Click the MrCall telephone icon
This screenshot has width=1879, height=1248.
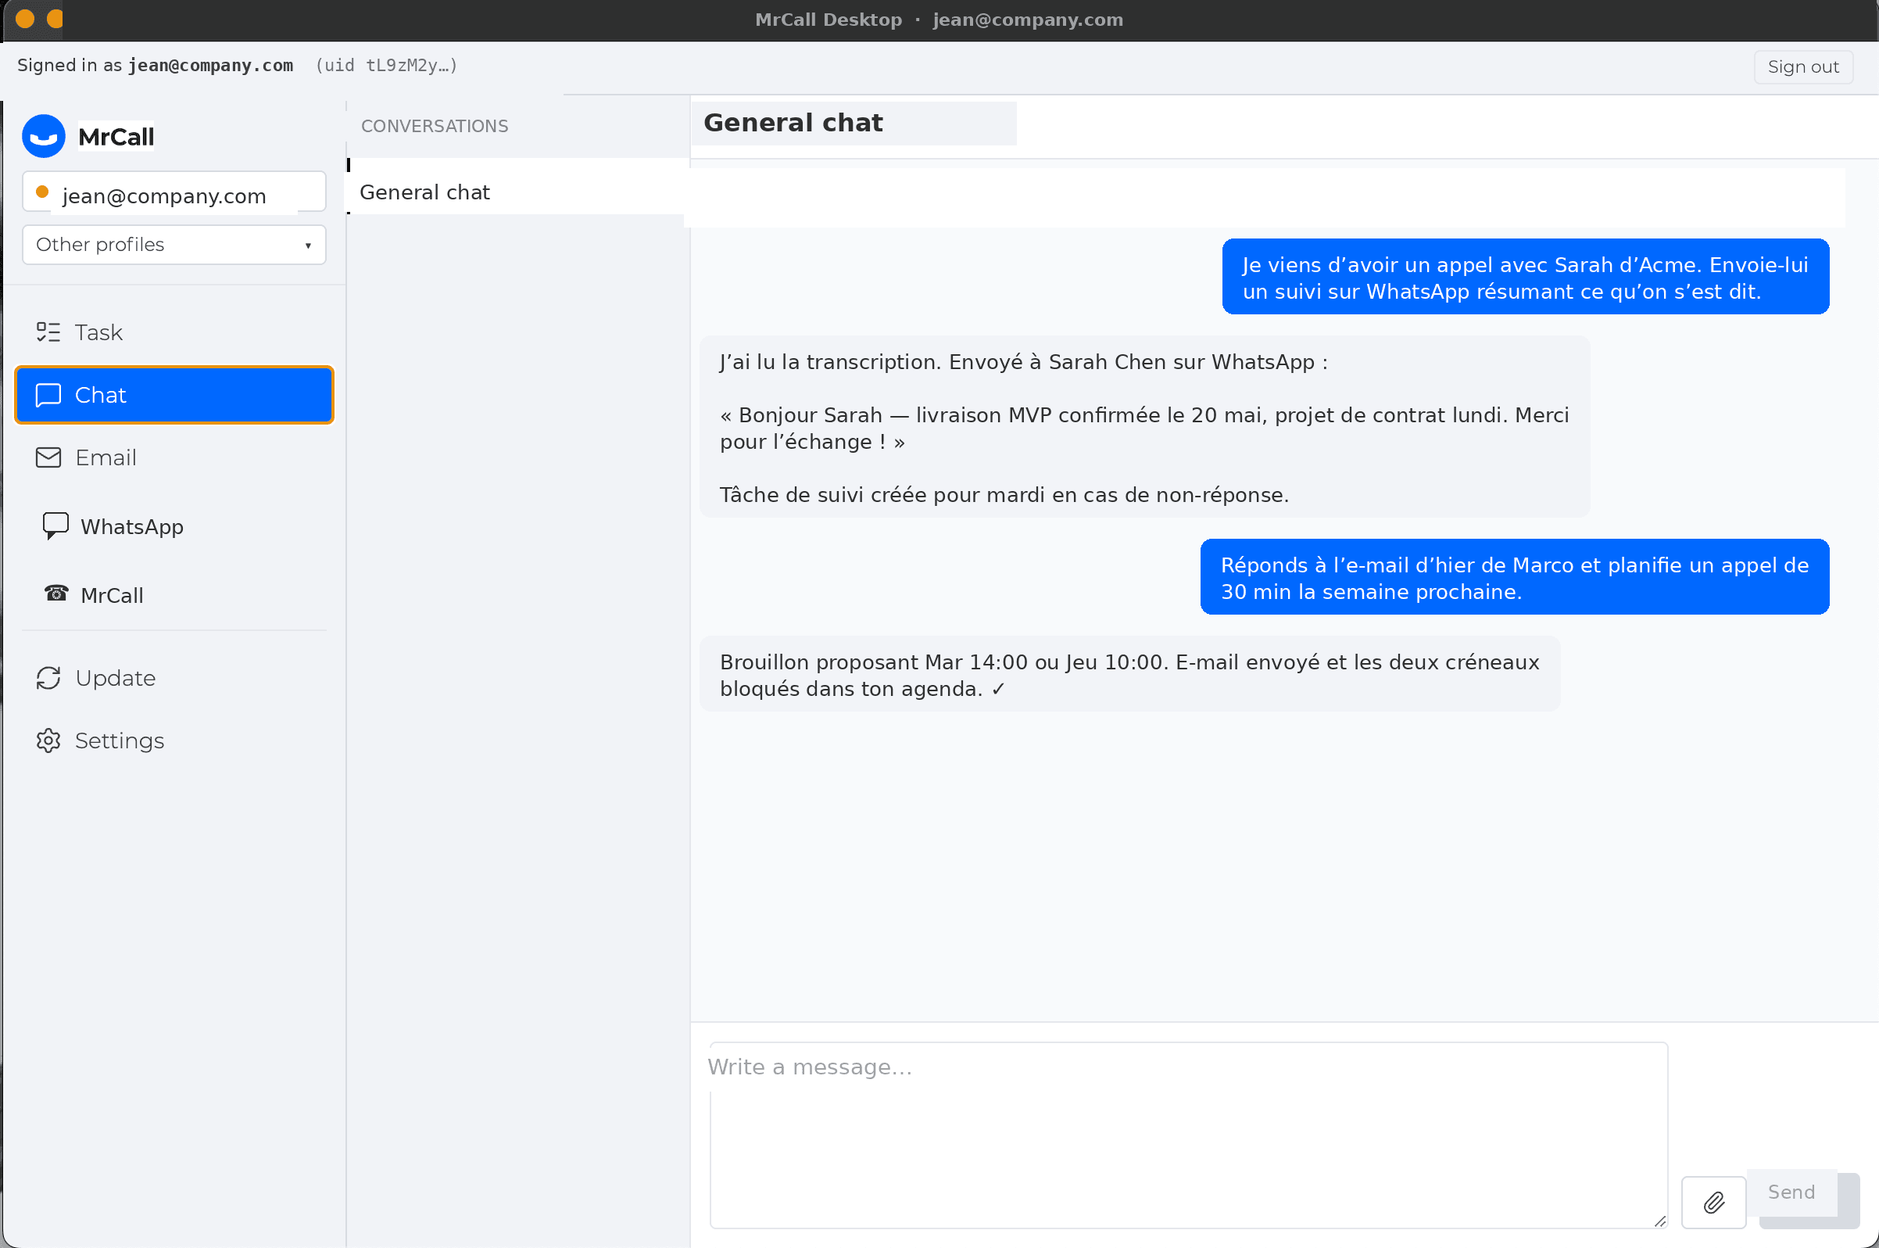pos(55,594)
